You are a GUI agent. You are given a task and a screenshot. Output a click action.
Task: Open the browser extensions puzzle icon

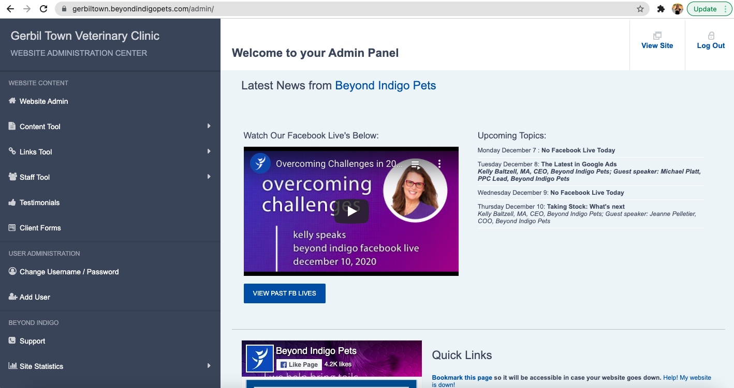pos(661,9)
